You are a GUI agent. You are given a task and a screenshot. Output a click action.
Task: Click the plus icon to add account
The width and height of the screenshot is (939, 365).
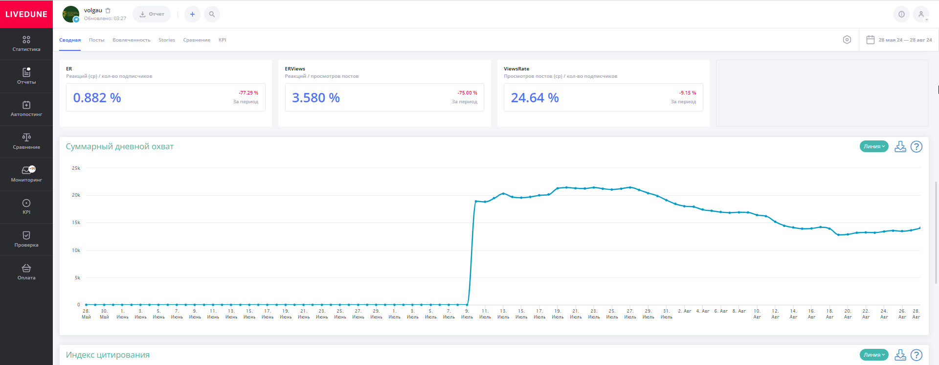tap(192, 14)
